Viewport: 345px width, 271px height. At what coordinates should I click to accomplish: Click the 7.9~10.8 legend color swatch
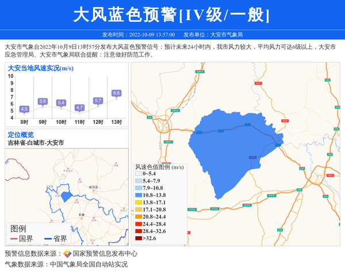point(139,188)
